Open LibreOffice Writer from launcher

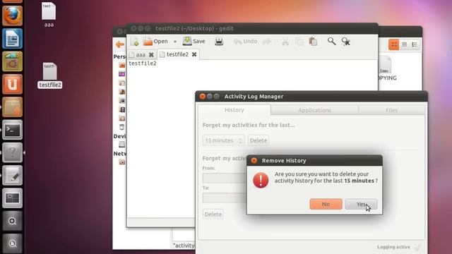pyautogui.click(x=12, y=39)
